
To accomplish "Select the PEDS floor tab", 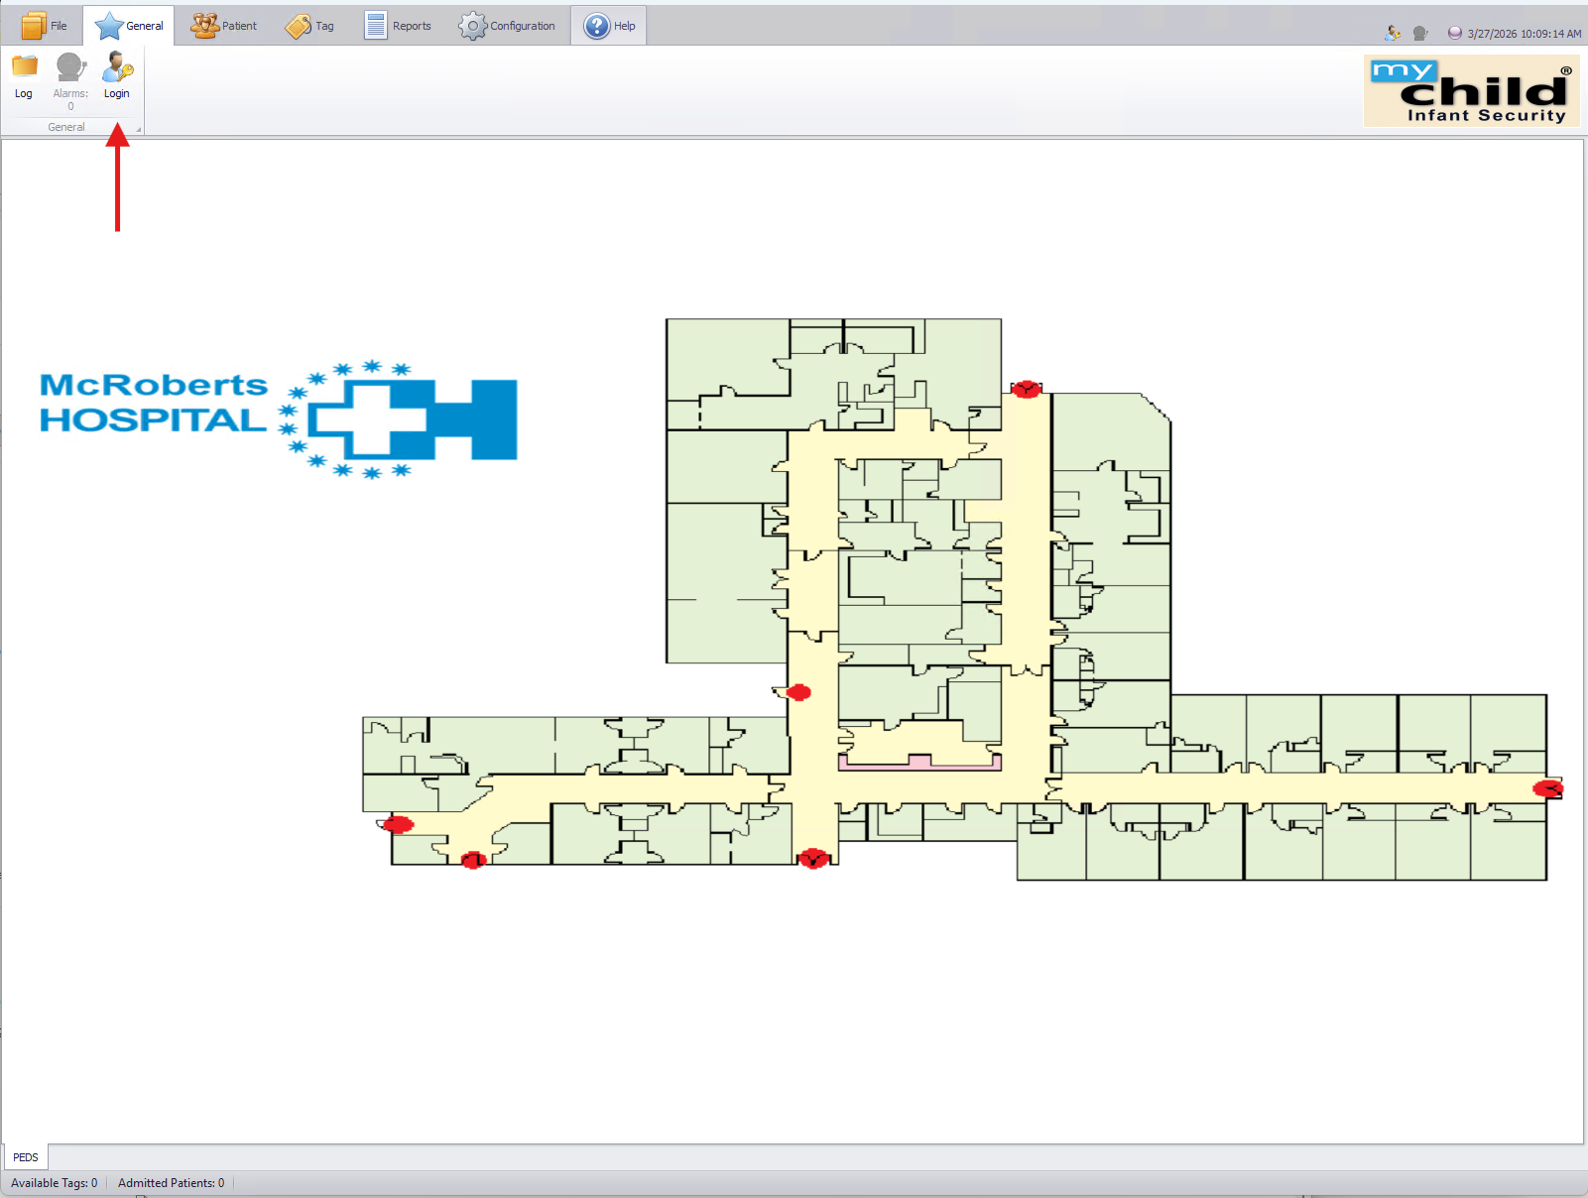I will pos(26,1157).
